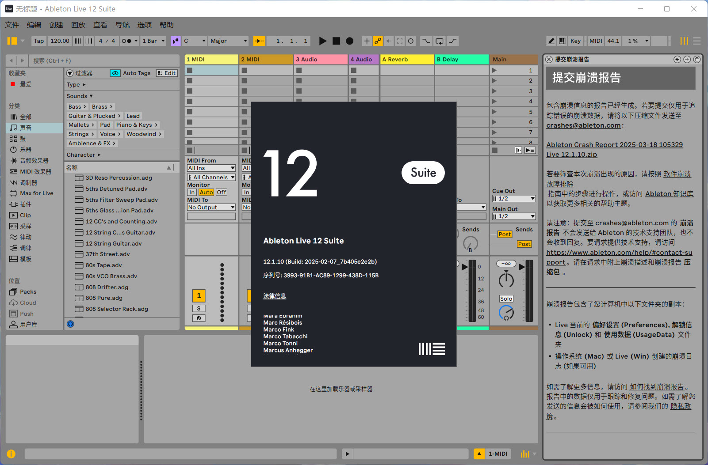Screen dimensions: 708x465
Task: Set track 1 Monitor to Auto
Action: coord(206,193)
